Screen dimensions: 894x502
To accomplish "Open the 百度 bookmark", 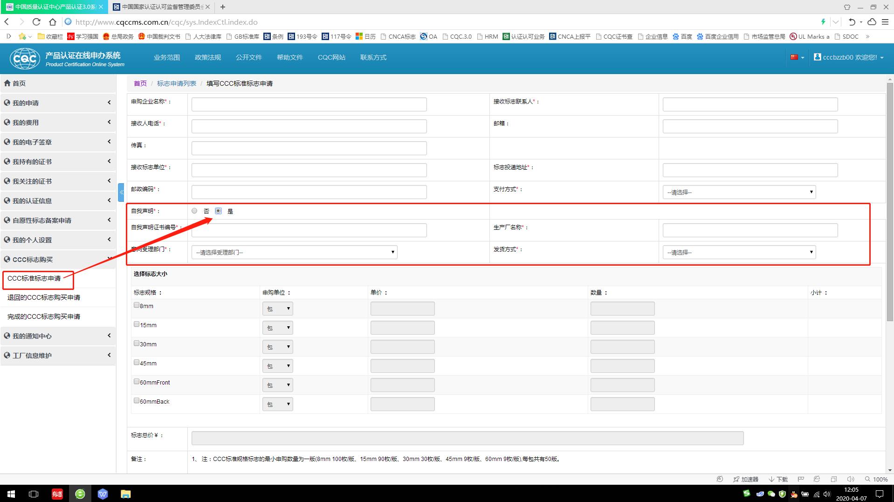I will click(682, 36).
